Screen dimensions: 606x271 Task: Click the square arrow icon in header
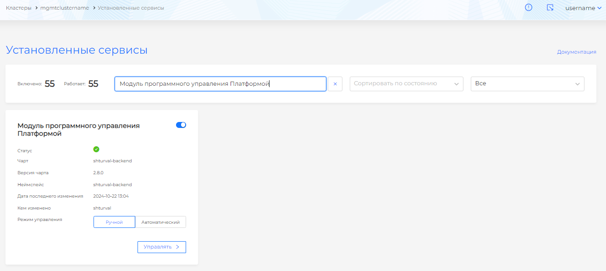click(550, 7)
